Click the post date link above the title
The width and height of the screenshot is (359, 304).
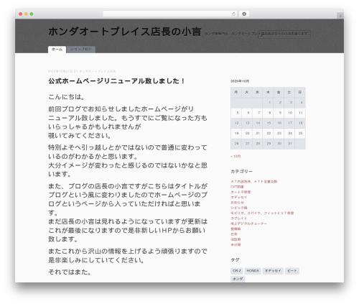pyautogui.click(x=60, y=71)
